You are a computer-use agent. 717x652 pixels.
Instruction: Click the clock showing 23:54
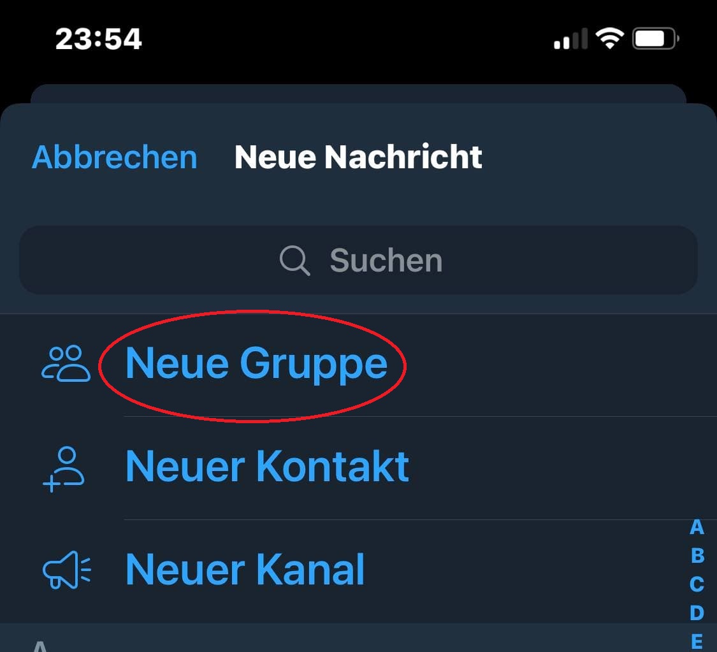[x=99, y=38]
